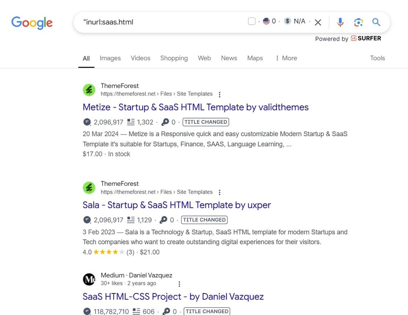Screen dimensions: 408x315
Task: Switch to the Images tab
Action: tap(110, 58)
